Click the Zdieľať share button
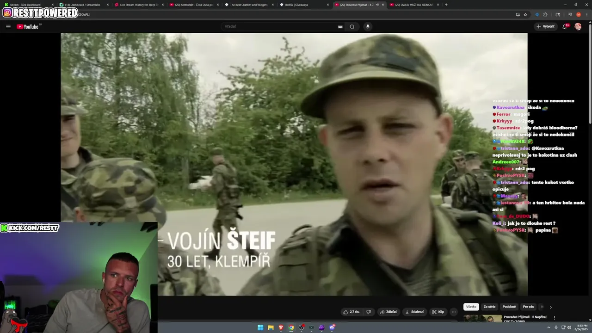 (x=388, y=312)
